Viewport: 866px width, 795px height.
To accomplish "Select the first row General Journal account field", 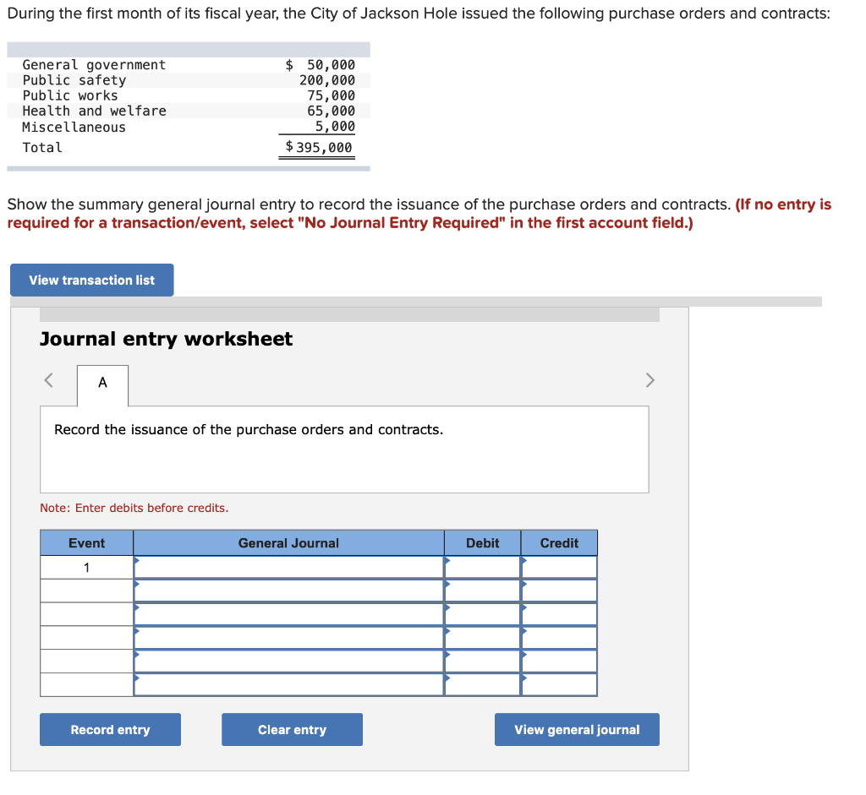I will (289, 567).
